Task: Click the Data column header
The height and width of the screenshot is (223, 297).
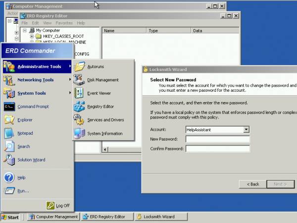Action: pyautogui.click(x=215, y=31)
